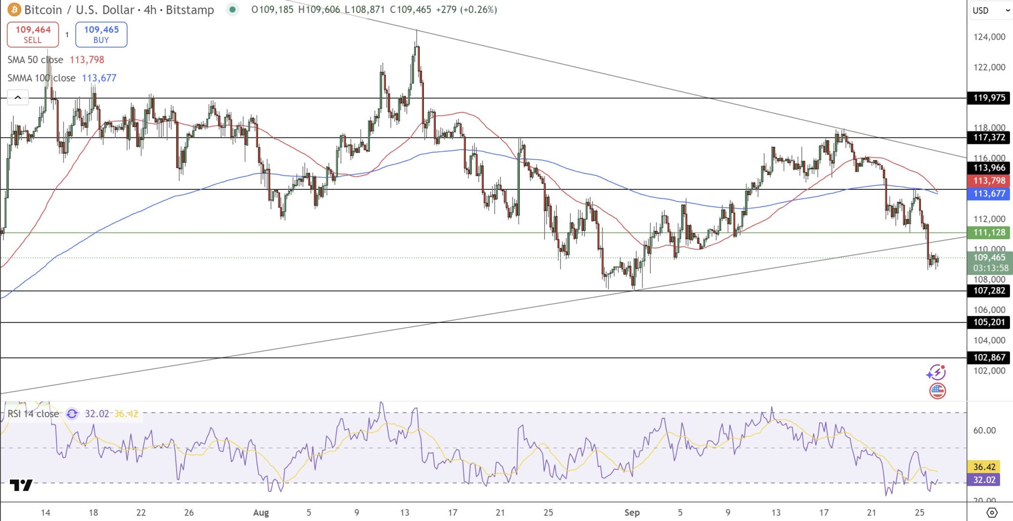Screen dimensions: 1013x521
Task: Click the Sep label on the time axis
Action: (x=632, y=513)
